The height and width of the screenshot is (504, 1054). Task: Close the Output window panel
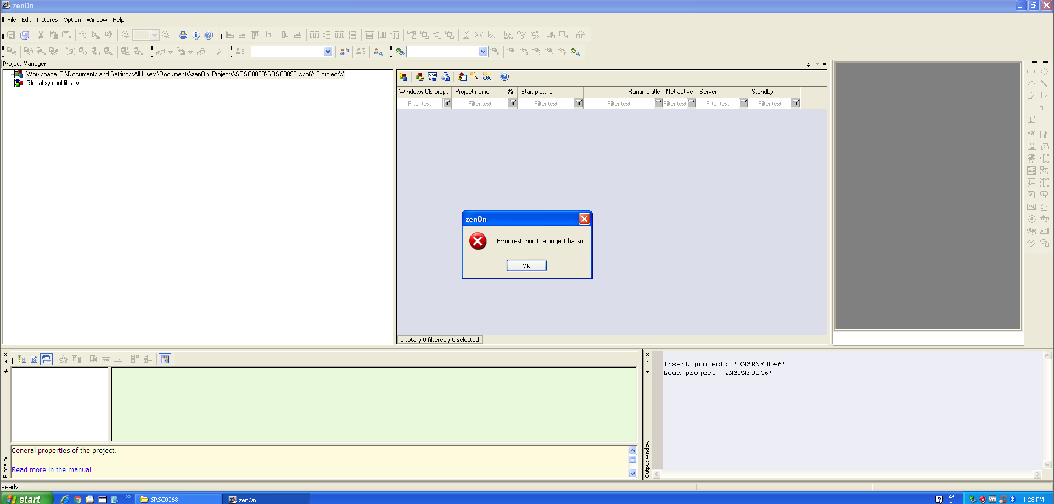click(x=647, y=354)
